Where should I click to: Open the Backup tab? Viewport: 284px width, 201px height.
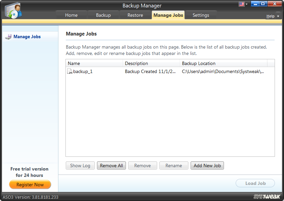pyautogui.click(x=103, y=15)
